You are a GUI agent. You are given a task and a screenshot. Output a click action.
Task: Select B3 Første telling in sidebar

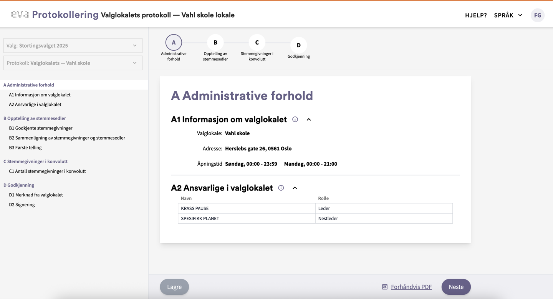[x=25, y=148]
